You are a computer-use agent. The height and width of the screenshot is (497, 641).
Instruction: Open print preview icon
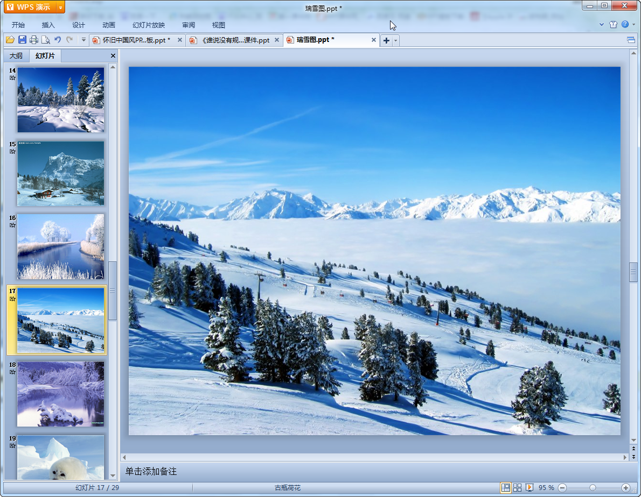46,40
